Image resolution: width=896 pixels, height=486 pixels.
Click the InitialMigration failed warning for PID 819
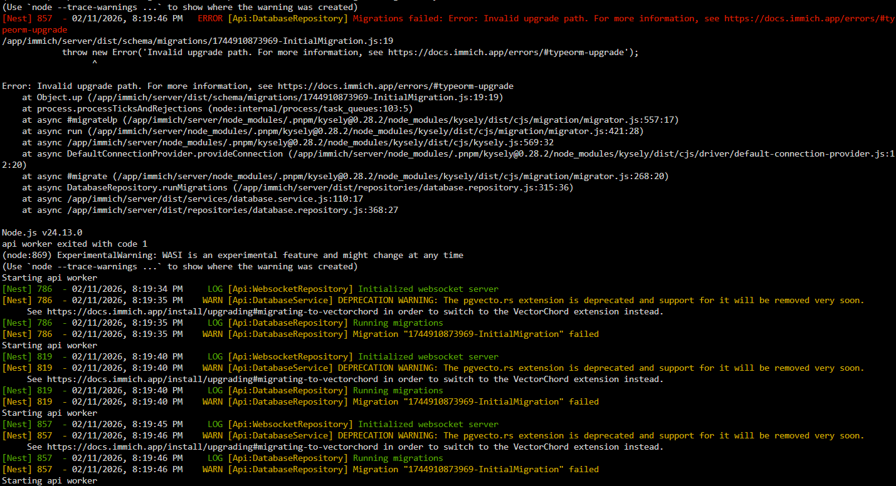[x=476, y=402]
